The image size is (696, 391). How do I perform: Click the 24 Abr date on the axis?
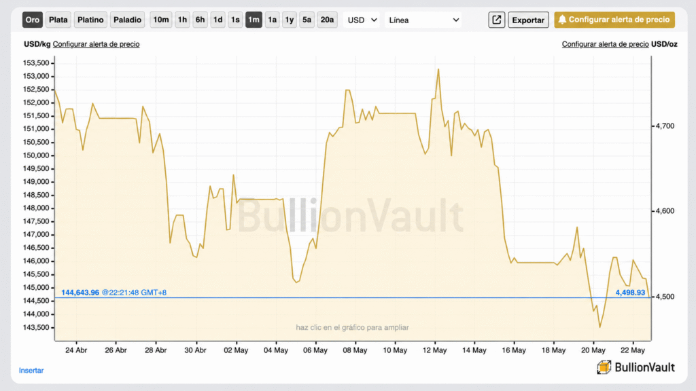pos(76,350)
